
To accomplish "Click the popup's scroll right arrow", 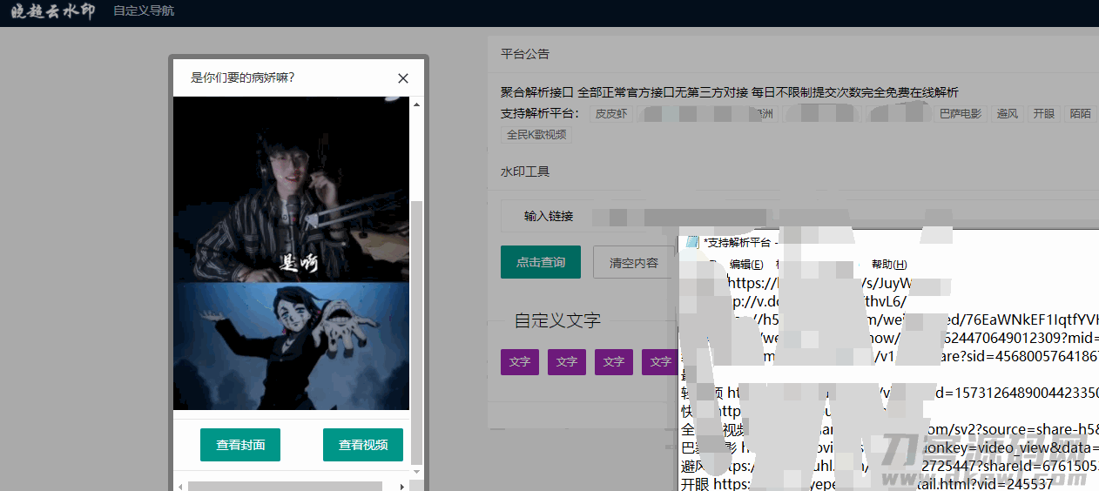I will 401,486.
